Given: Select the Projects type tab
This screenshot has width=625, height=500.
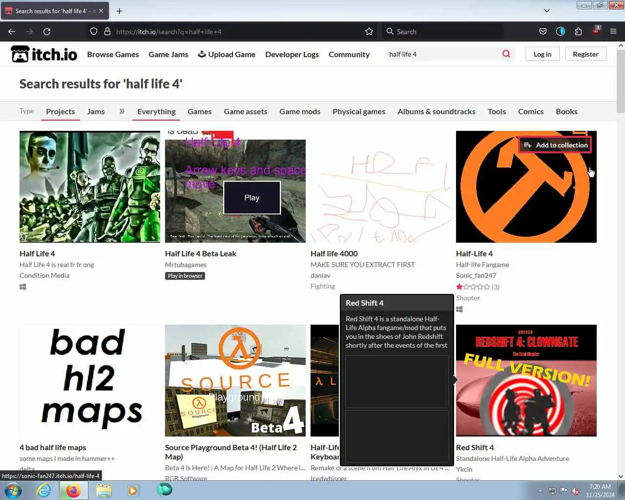Looking at the screenshot, I should tap(61, 111).
